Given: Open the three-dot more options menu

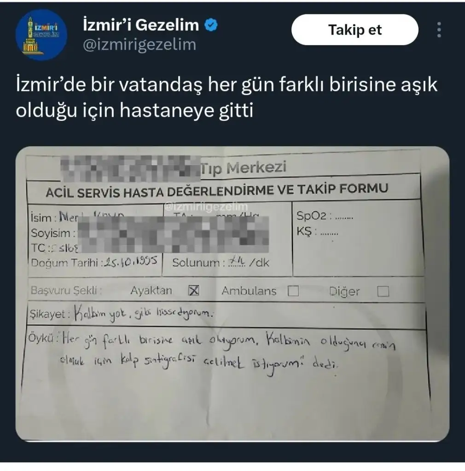Looking at the screenshot, I should click(439, 30).
